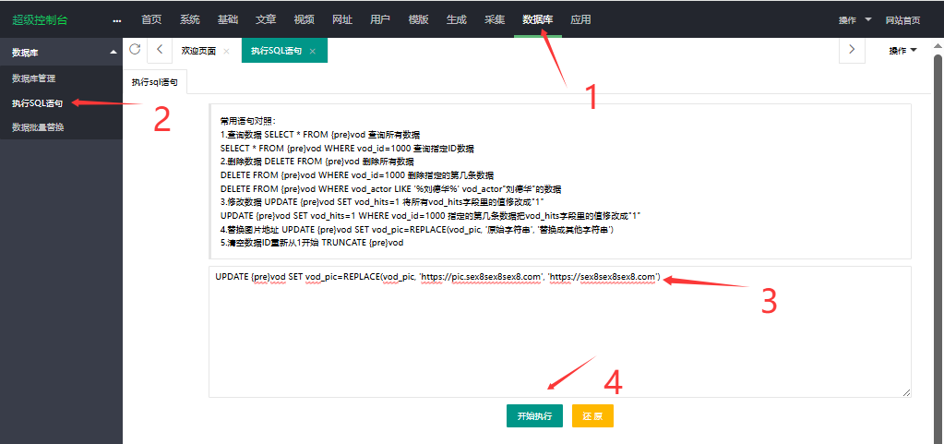
Task: Select the 数据库 top menu item
Action: pyautogui.click(x=538, y=19)
